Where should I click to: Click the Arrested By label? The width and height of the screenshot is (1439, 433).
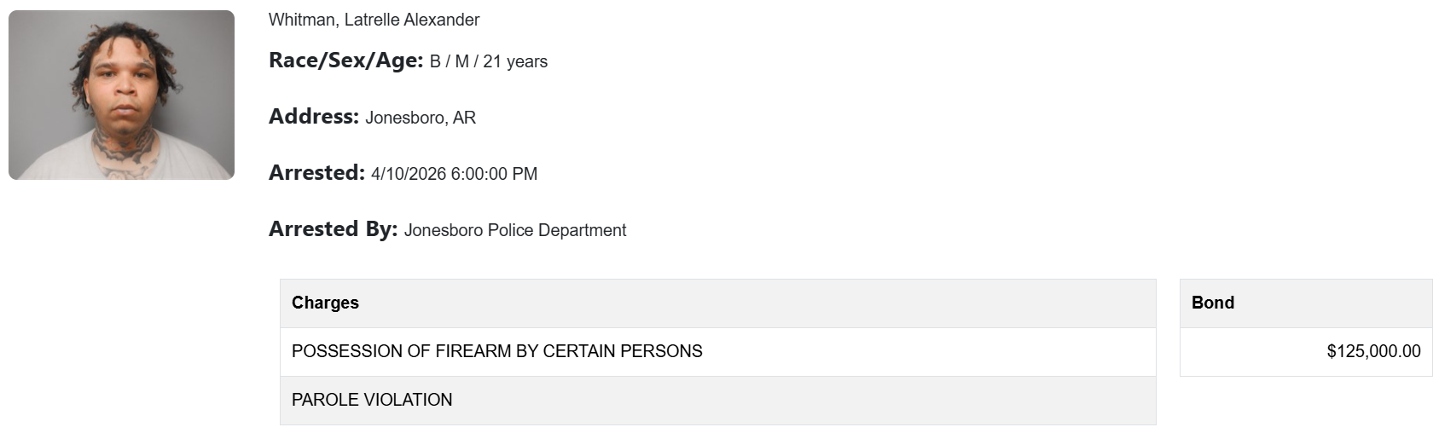coord(333,229)
